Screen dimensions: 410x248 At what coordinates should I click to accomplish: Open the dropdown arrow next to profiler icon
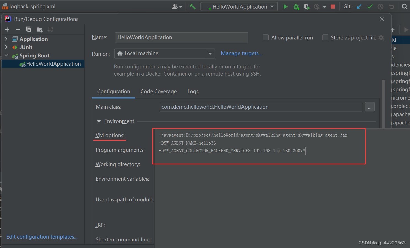[325, 7]
